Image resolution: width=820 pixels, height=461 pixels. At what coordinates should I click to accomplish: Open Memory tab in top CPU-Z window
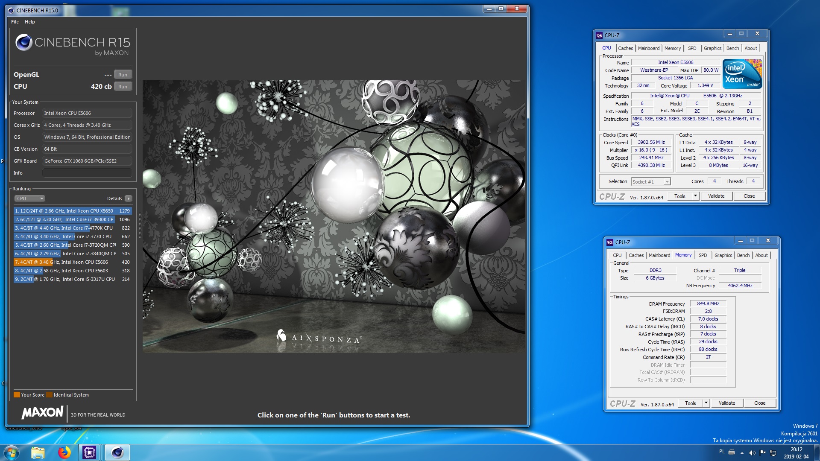tap(673, 48)
